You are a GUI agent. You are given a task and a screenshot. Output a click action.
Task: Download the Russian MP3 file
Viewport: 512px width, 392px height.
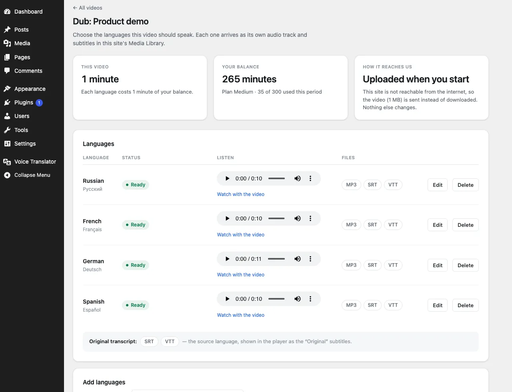(x=351, y=185)
